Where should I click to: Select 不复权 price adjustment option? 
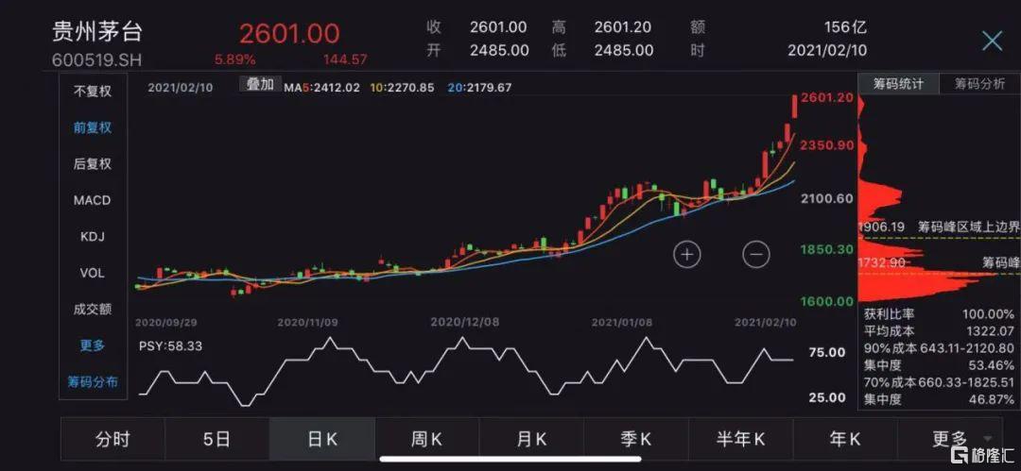tap(93, 91)
